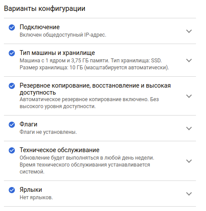Expand the Тип машины и хранилище chevron
Image resolution: width=206 pixels, height=211 pixels.
click(189, 60)
